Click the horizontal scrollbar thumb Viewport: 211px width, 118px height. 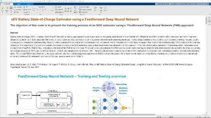[82, 115]
